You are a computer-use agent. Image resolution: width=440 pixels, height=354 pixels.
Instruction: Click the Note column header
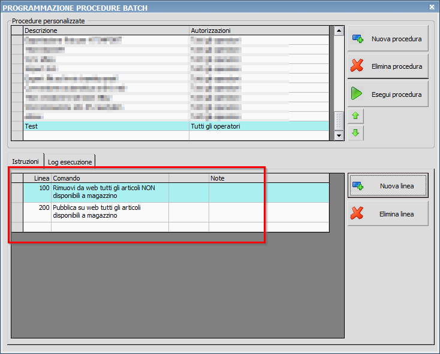269,178
